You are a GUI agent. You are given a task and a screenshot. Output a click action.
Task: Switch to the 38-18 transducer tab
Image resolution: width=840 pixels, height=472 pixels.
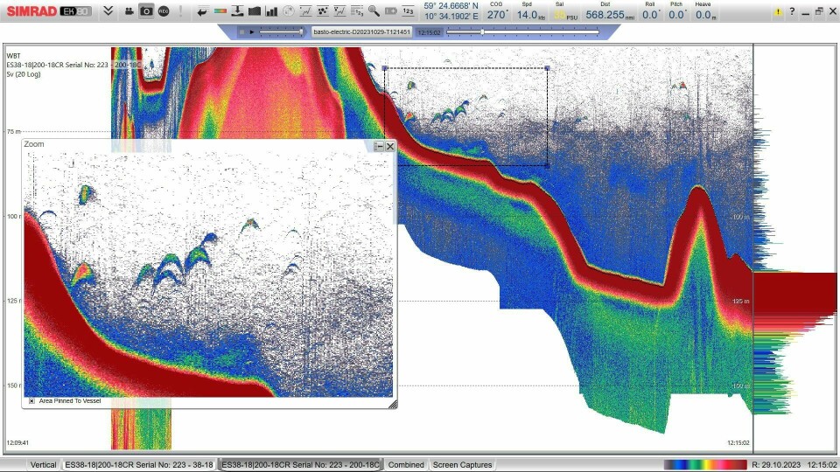coord(139,464)
